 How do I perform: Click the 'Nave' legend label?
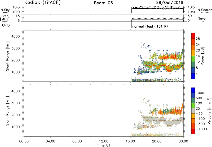pyautogui.click(x=202, y=19)
